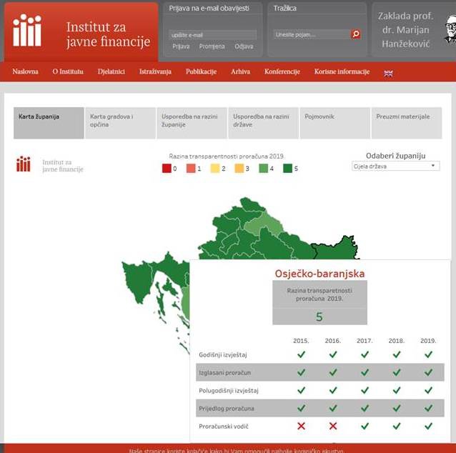
Task: Open the Odaberi županiju dropdown
Action: point(395,166)
